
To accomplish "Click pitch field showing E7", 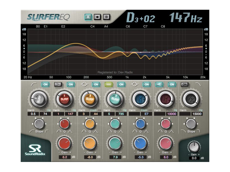I will (x=146, y=114).
